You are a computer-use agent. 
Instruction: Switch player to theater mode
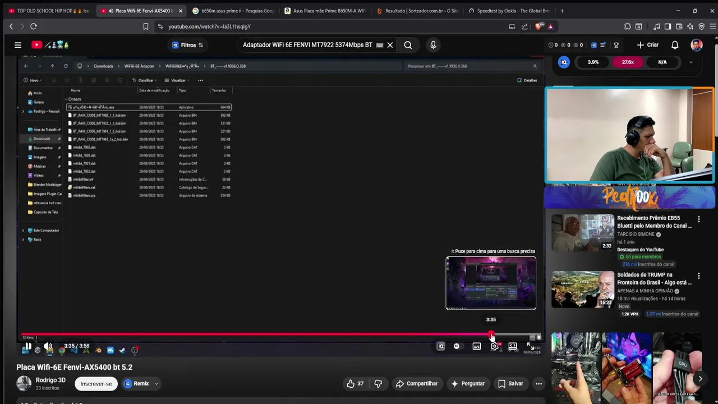pos(513,346)
